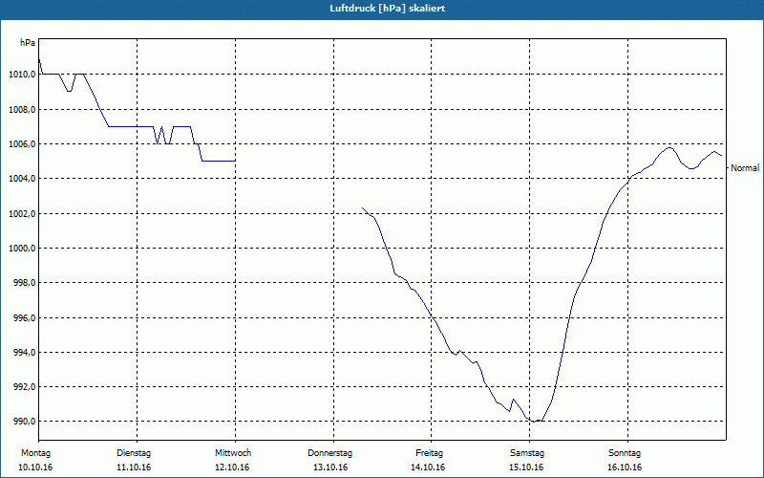This screenshot has height=478, width=764.
Task: Click the 'Normal' pressure marker label
Action: point(745,168)
